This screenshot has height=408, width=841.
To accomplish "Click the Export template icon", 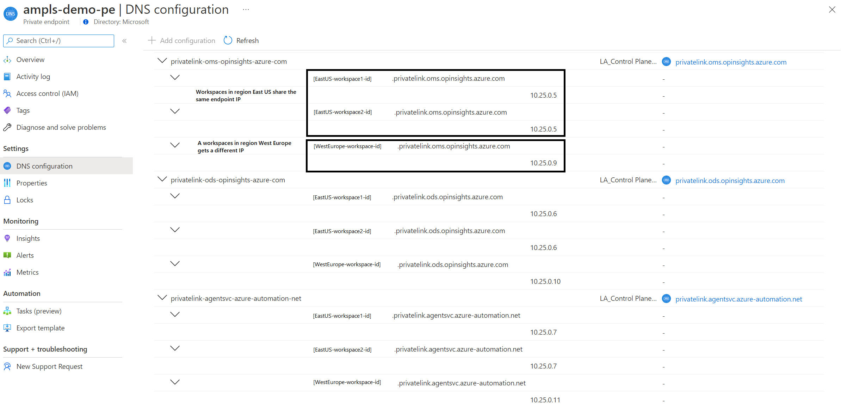I will click(x=7, y=328).
